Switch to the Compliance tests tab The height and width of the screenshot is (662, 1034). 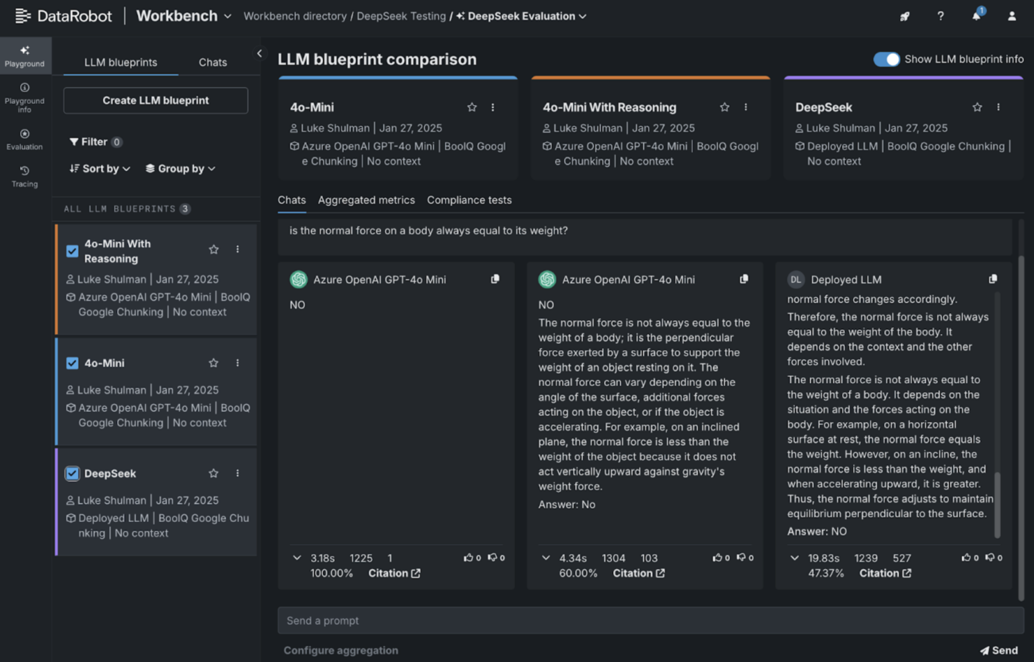pos(469,200)
